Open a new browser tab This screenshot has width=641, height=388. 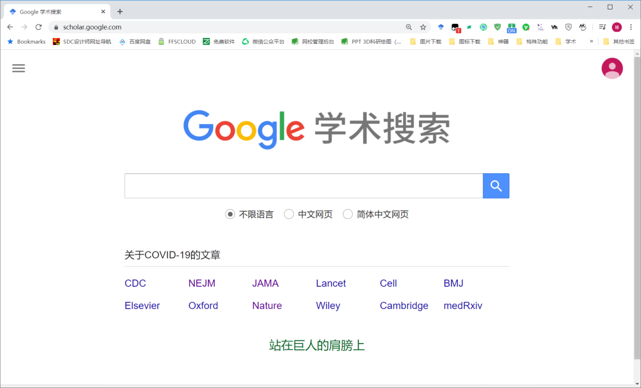120,11
